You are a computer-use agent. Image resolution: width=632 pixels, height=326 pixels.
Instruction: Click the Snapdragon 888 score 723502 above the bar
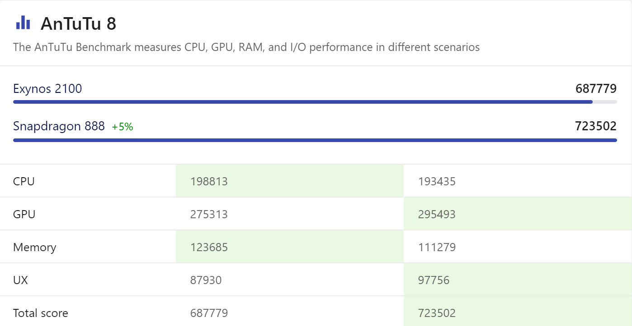pyautogui.click(x=596, y=126)
